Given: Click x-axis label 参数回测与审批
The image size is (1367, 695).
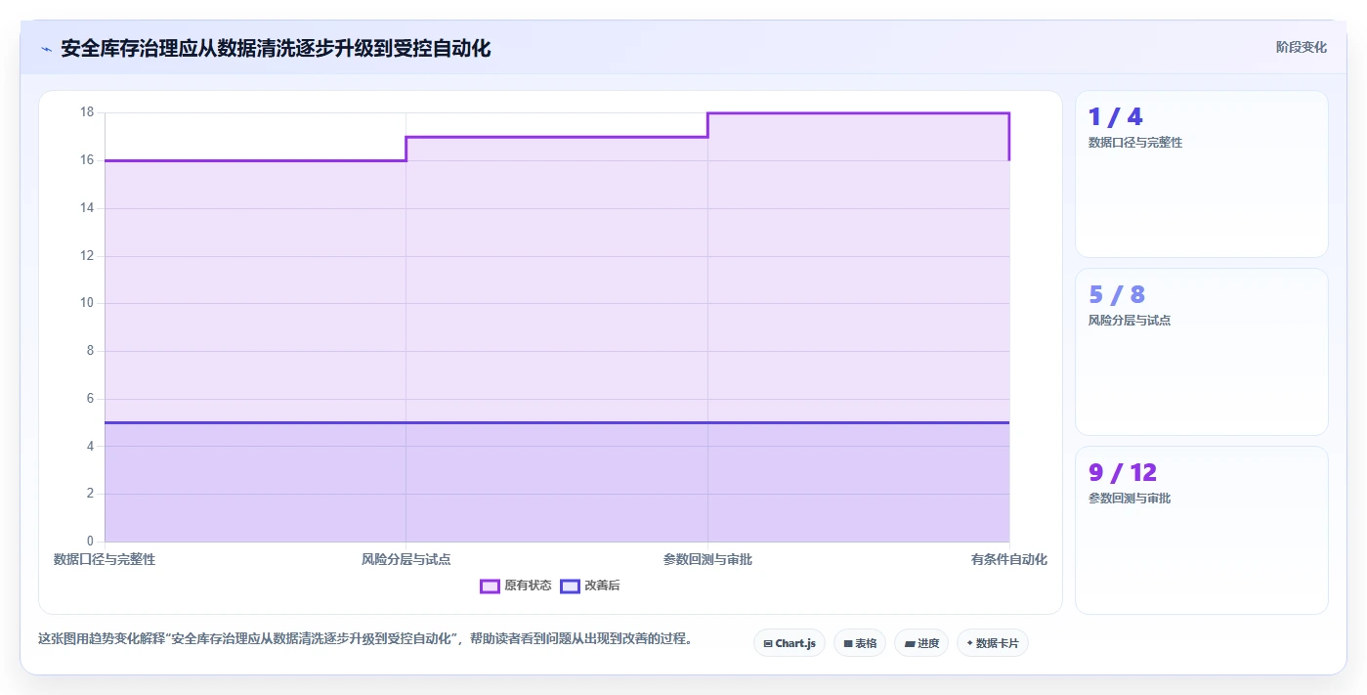Looking at the screenshot, I should coord(707,560).
